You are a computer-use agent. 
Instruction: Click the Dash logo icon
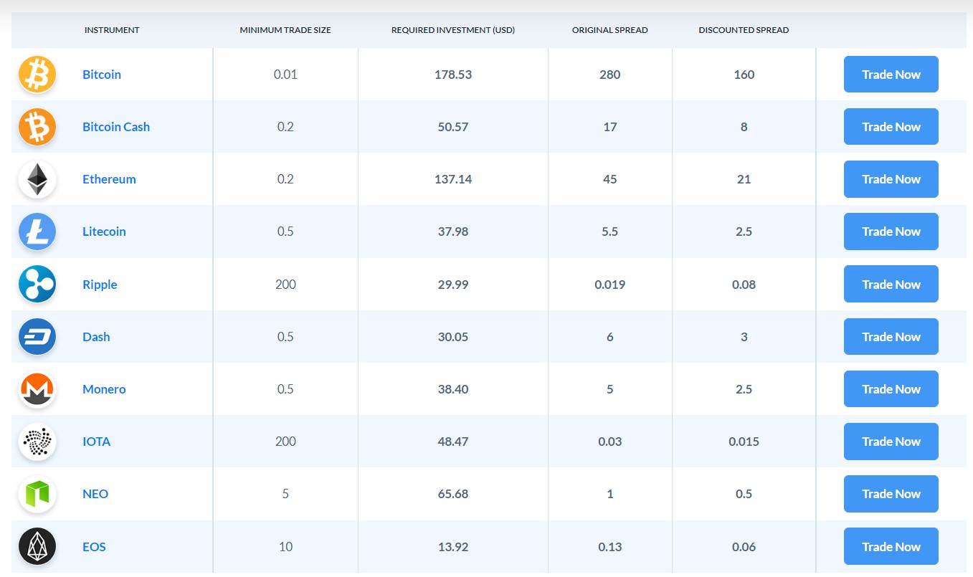click(37, 337)
